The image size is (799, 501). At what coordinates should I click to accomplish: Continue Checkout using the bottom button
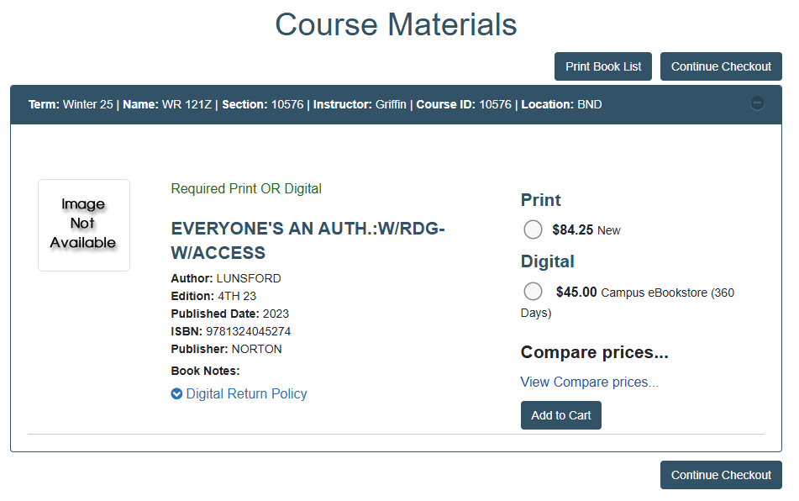click(721, 475)
